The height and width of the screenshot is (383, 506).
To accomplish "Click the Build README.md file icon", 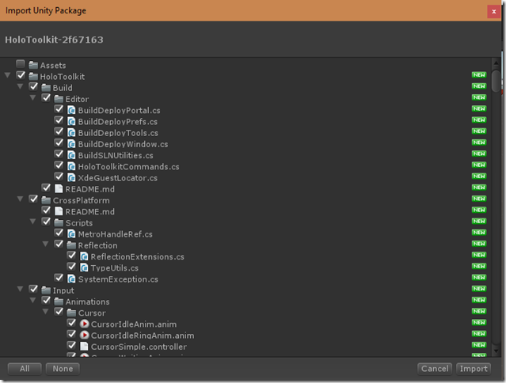I will click(59, 189).
